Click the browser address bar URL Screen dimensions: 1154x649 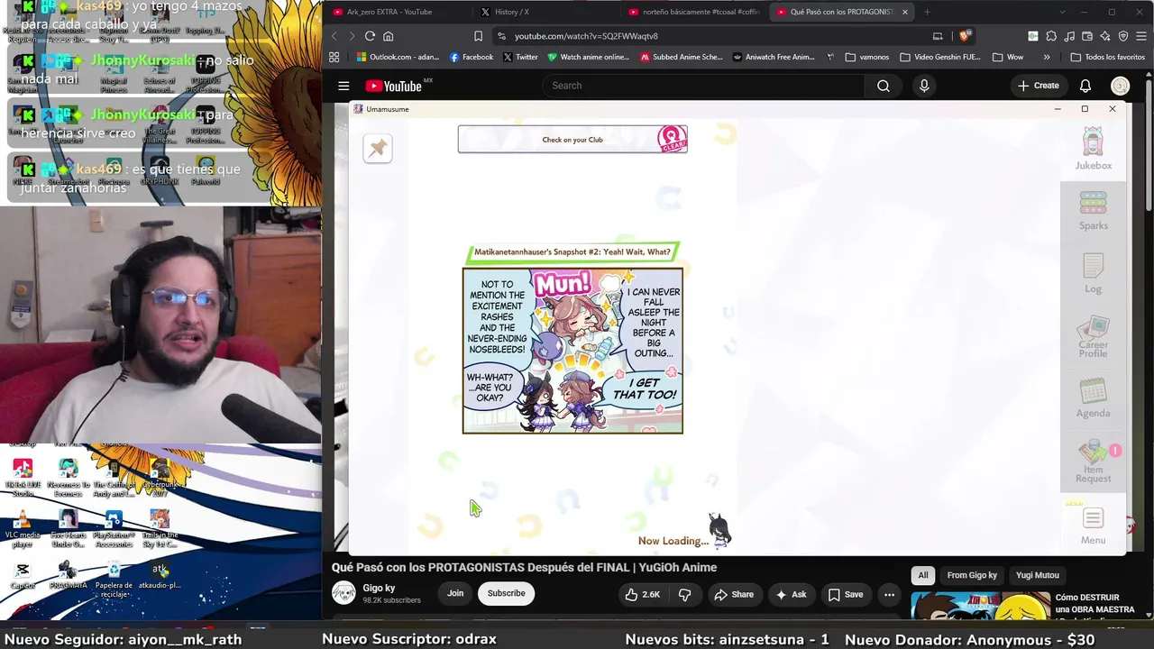(586, 36)
